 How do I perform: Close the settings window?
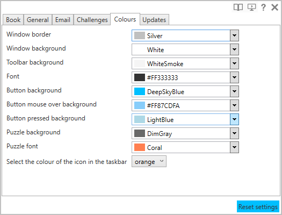pyautogui.click(x=275, y=8)
